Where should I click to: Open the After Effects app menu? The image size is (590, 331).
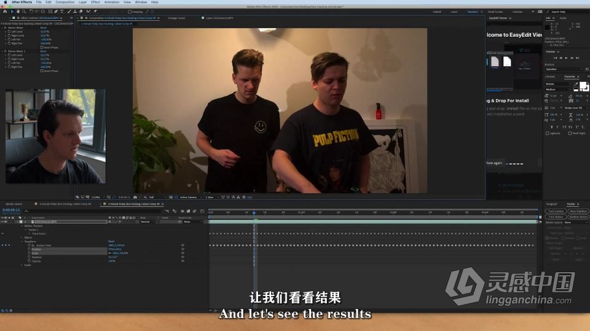click(22, 2)
